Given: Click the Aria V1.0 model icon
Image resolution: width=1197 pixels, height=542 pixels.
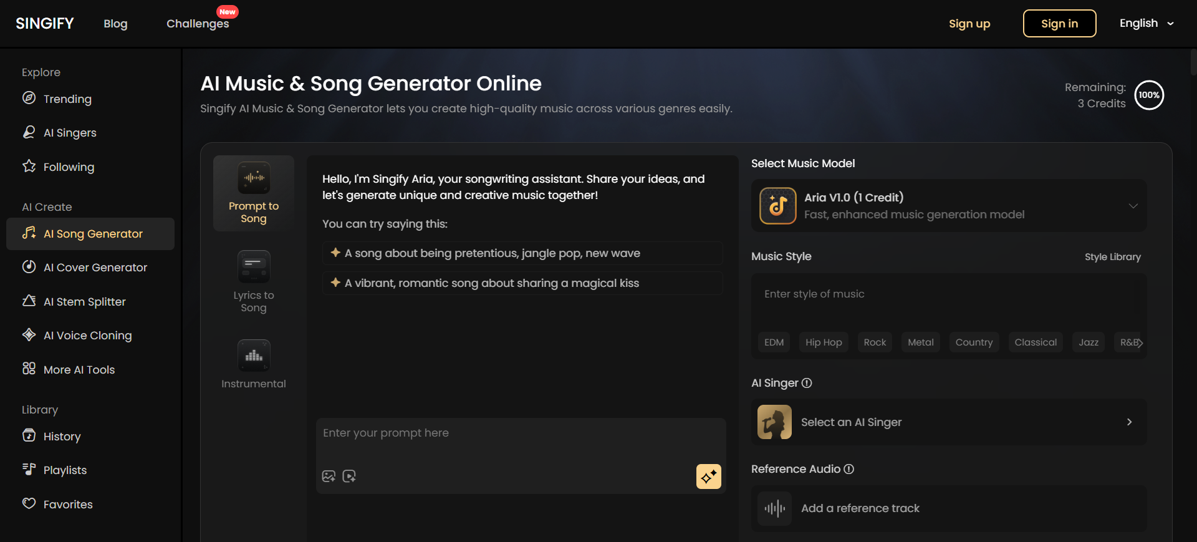Looking at the screenshot, I should 778,206.
